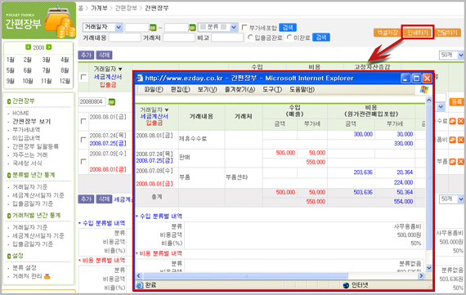The height and width of the screenshot is (295, 466).
Task: Click the 비고 search input field
Action: 227,38
